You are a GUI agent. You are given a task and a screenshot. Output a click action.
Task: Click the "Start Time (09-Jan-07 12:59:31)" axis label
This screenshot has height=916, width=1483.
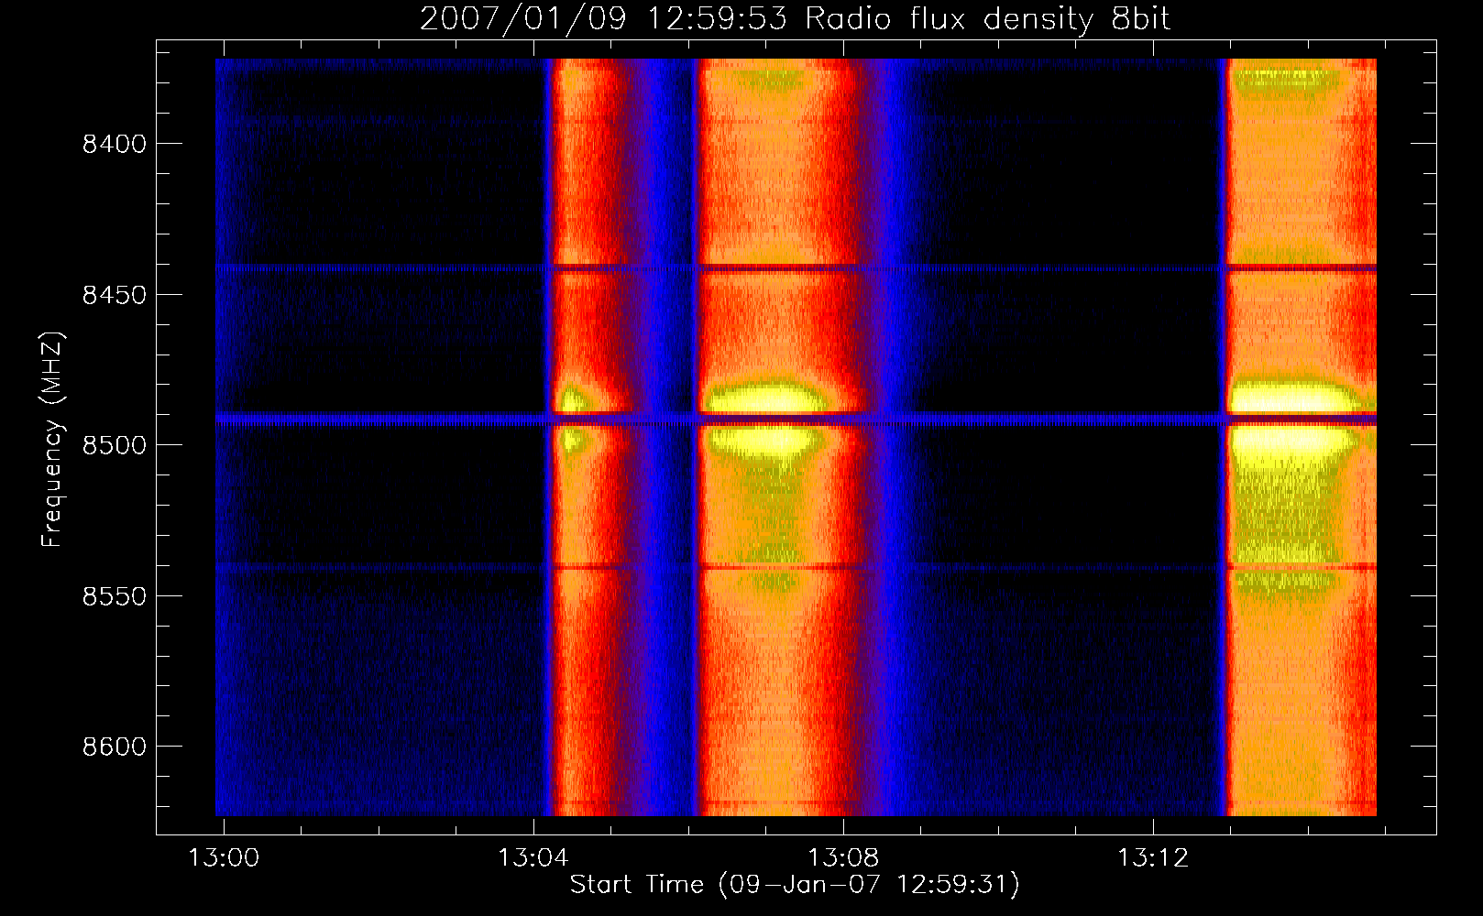[x=795, y=885]
